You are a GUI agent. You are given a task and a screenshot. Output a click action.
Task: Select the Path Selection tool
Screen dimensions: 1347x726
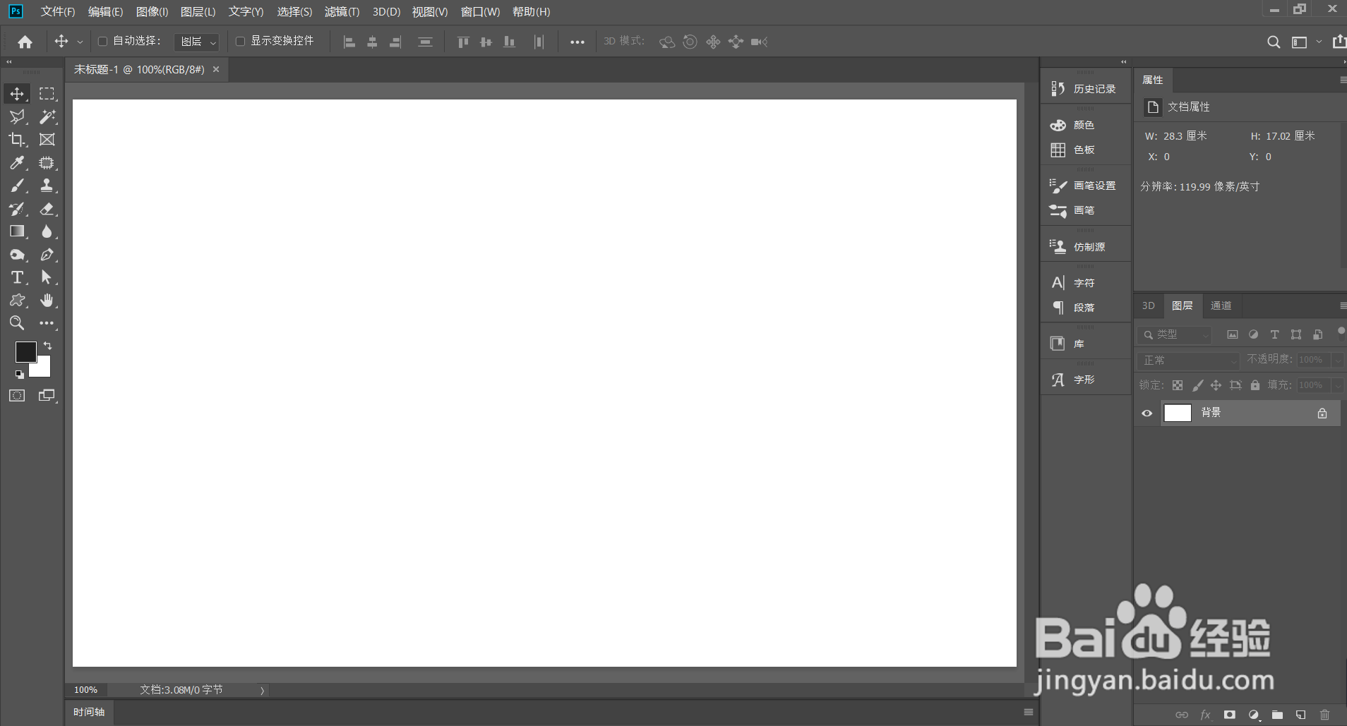pos(47,277)
